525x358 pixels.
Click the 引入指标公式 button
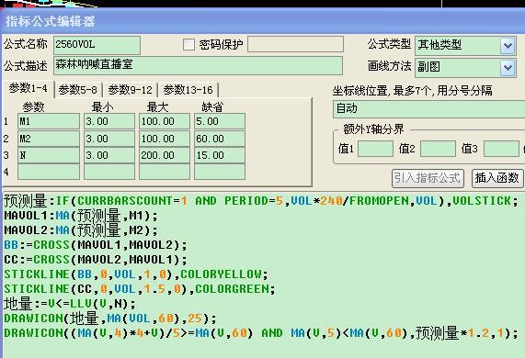[x=428, y=178]
